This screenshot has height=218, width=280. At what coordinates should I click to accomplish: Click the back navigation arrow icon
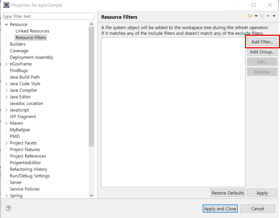tap(250, 16)
